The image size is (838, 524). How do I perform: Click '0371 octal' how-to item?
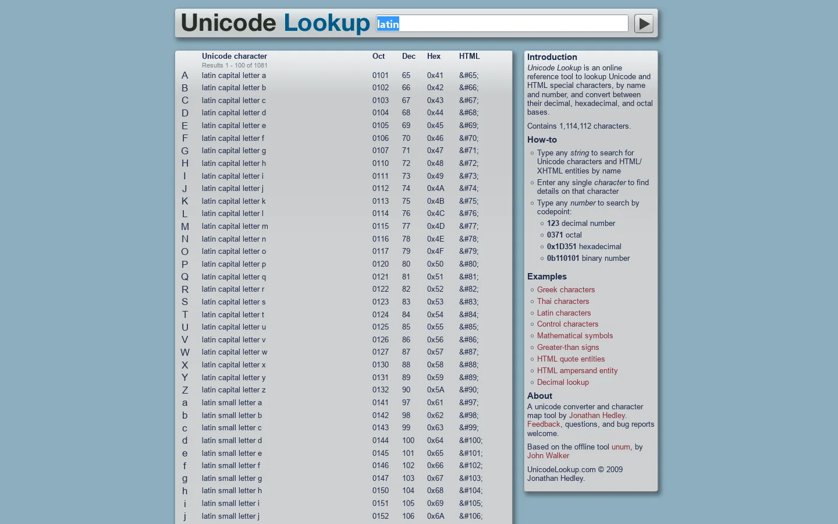(x=564, y=235)
